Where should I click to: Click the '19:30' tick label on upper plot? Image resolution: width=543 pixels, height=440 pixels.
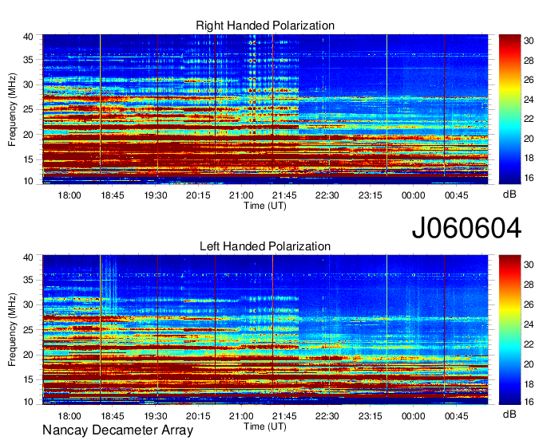click(x=156, y=195)
